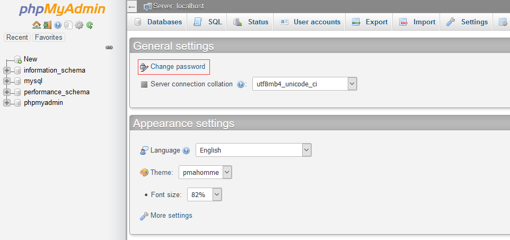Viewport: 510px width, 240px height.
Task: Click the Change password key icon
Action: tap(144, 67)
